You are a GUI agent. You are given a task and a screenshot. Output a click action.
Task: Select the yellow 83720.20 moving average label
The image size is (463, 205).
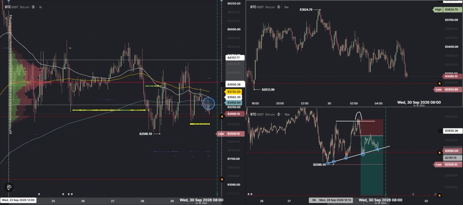[x=233, y=92]
